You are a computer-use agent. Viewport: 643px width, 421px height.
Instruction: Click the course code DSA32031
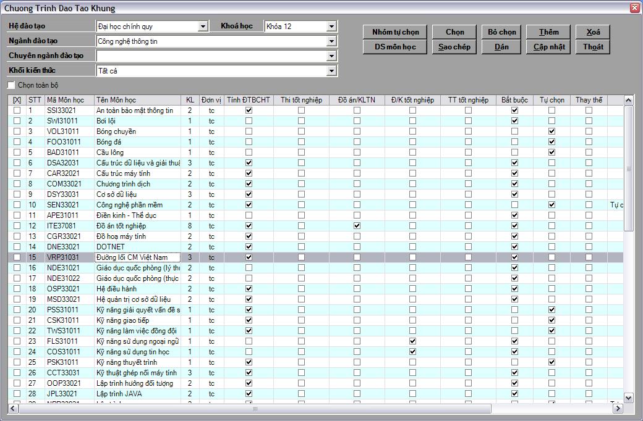click(x=63, y=163)
